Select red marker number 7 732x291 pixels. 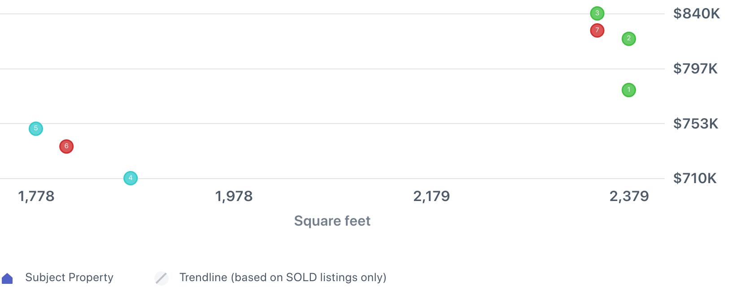[x=597, y=30]
